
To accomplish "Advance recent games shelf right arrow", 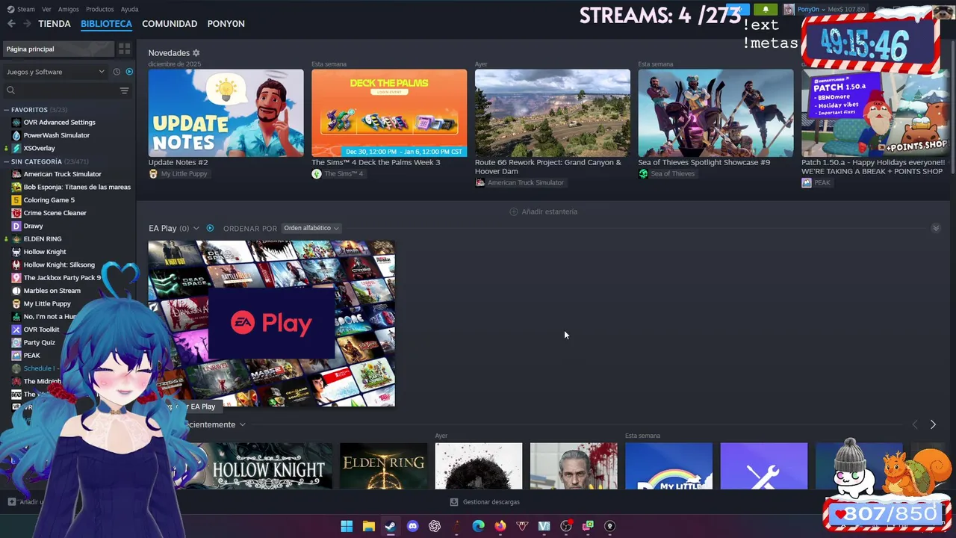I will (x=933, y=424).
